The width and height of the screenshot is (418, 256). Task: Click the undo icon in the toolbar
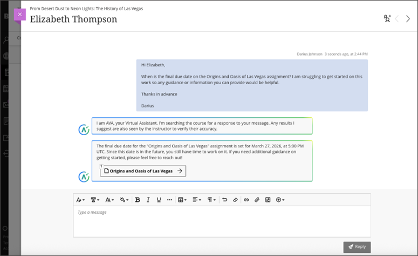pyautogui.click(x=225, y=200)
